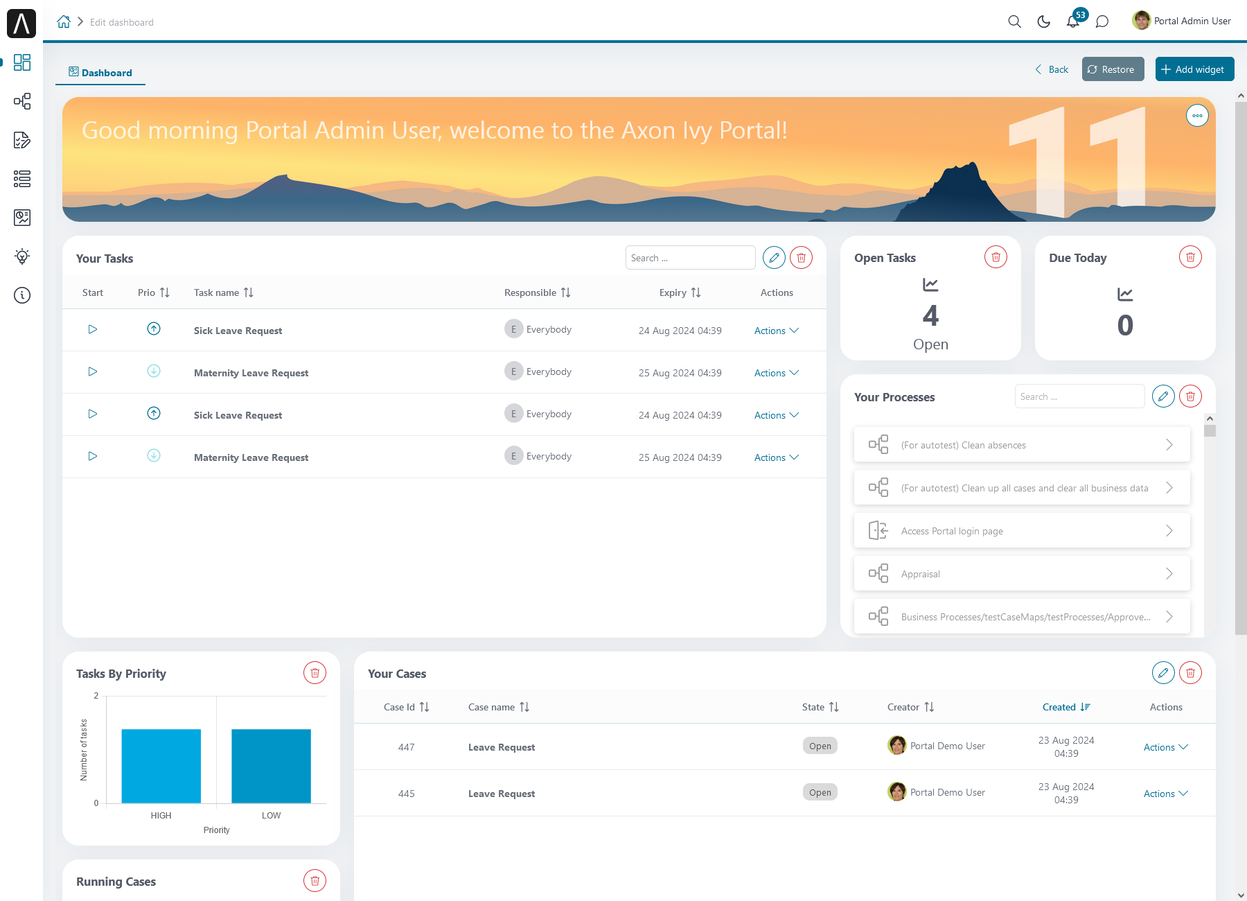Sort cases by State
This screenshot has height=901, width=1247.
833,707
